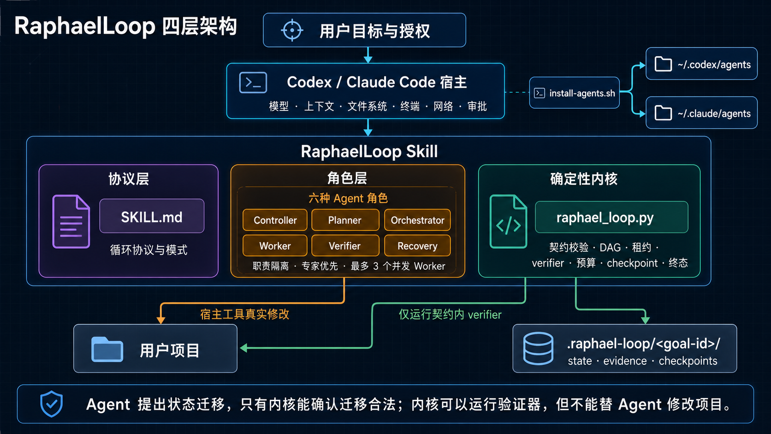Image resolution: width=771 pixels, height=434 pixels.
Task: Click the bottom sentence starting "Agent 提出状态迁移"
Action: point(409,404)
